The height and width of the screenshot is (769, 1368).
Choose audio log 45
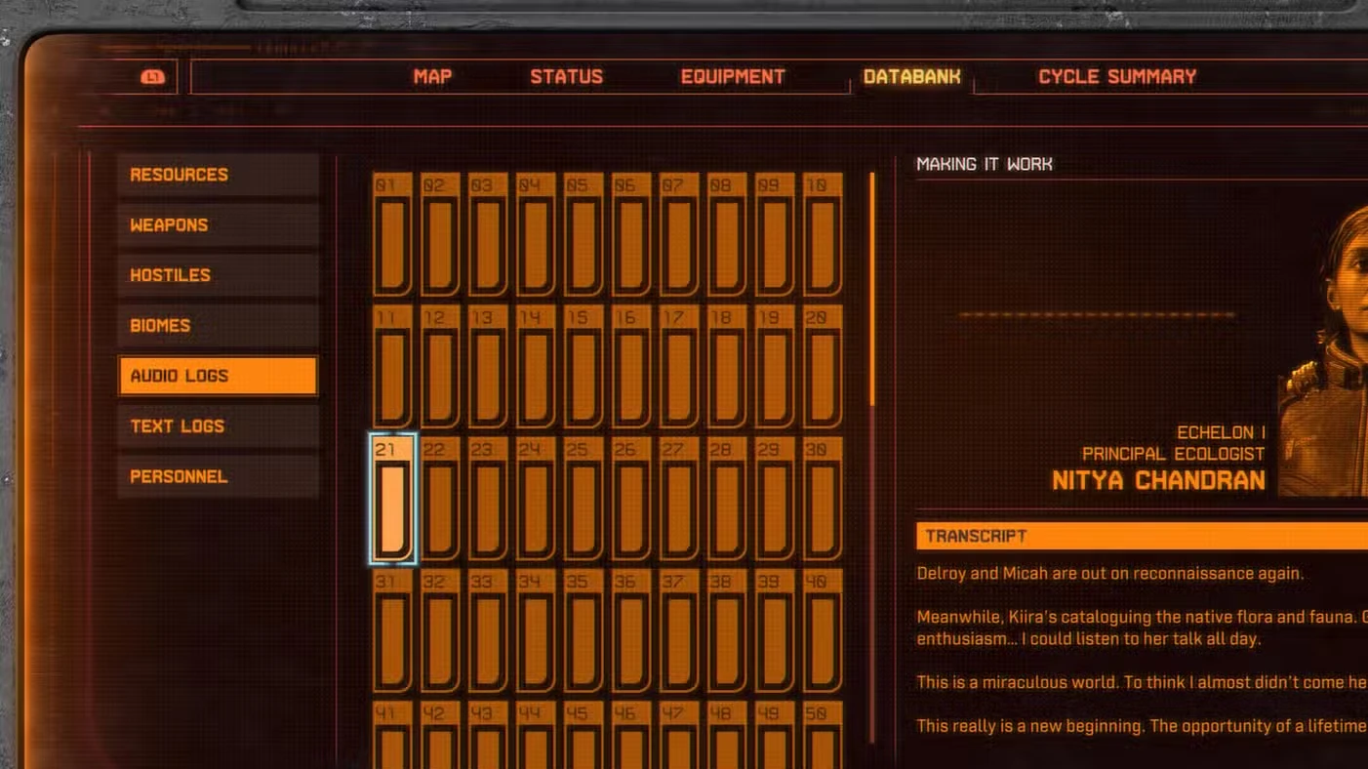[584, 735]
